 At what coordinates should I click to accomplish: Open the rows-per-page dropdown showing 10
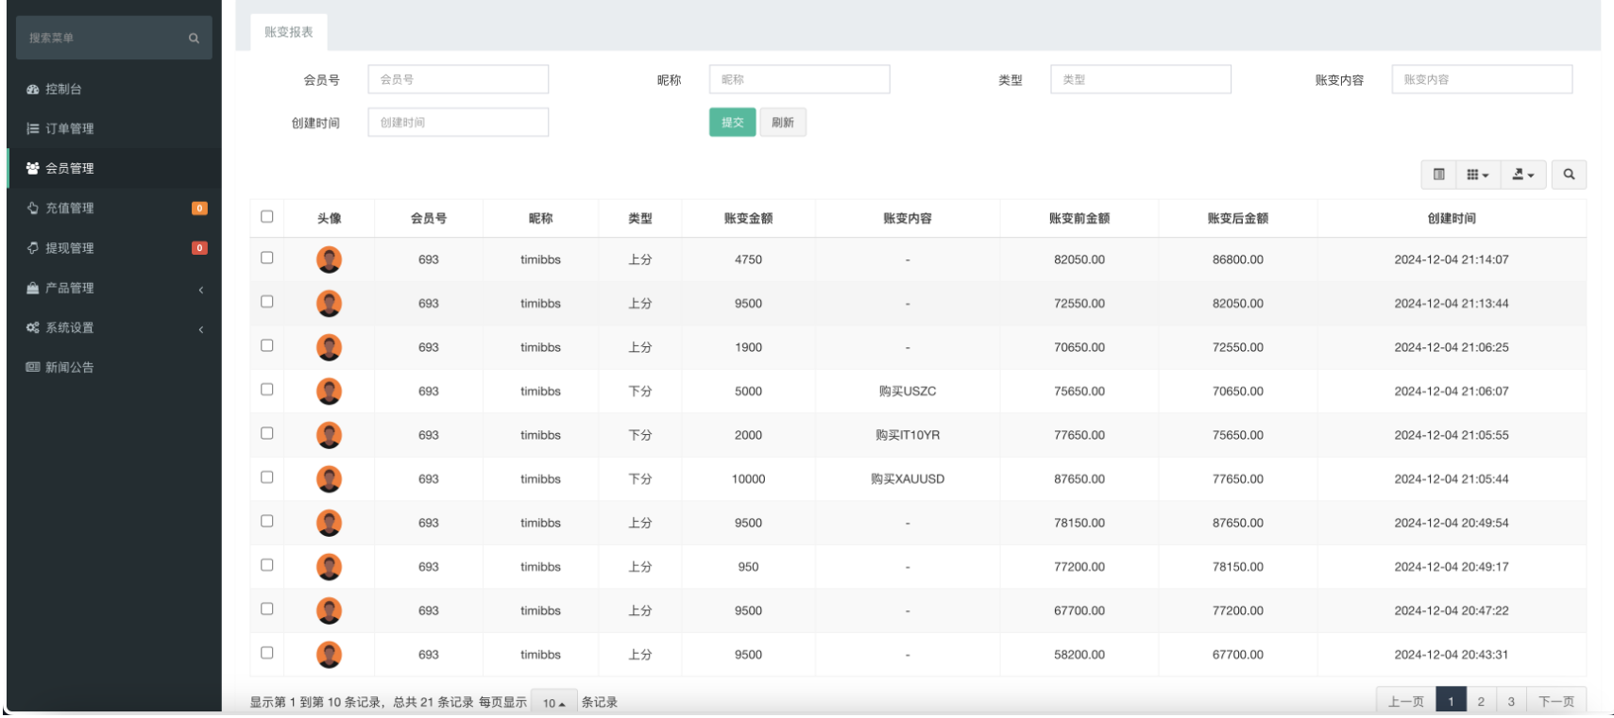click(x=553, y=703)
